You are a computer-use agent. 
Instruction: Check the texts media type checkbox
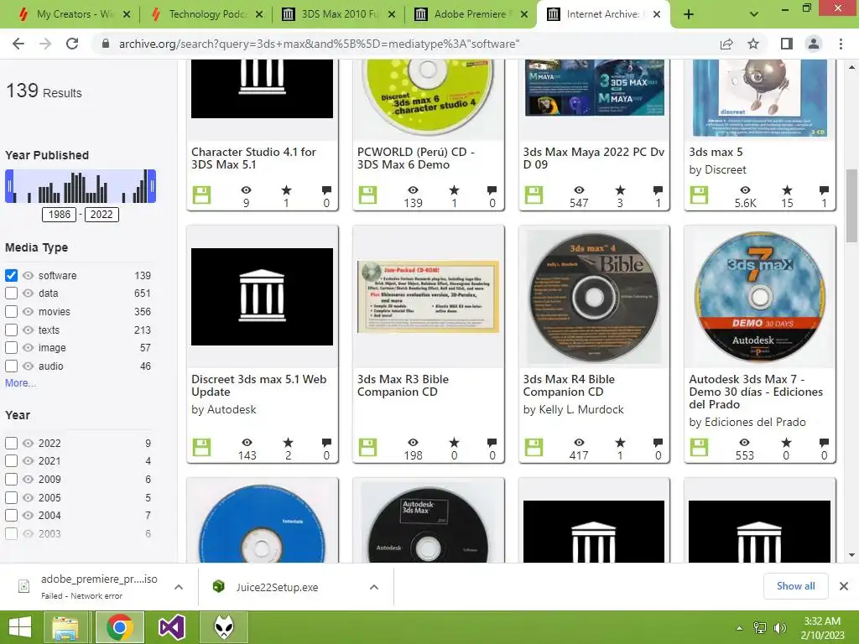[12, 330]
